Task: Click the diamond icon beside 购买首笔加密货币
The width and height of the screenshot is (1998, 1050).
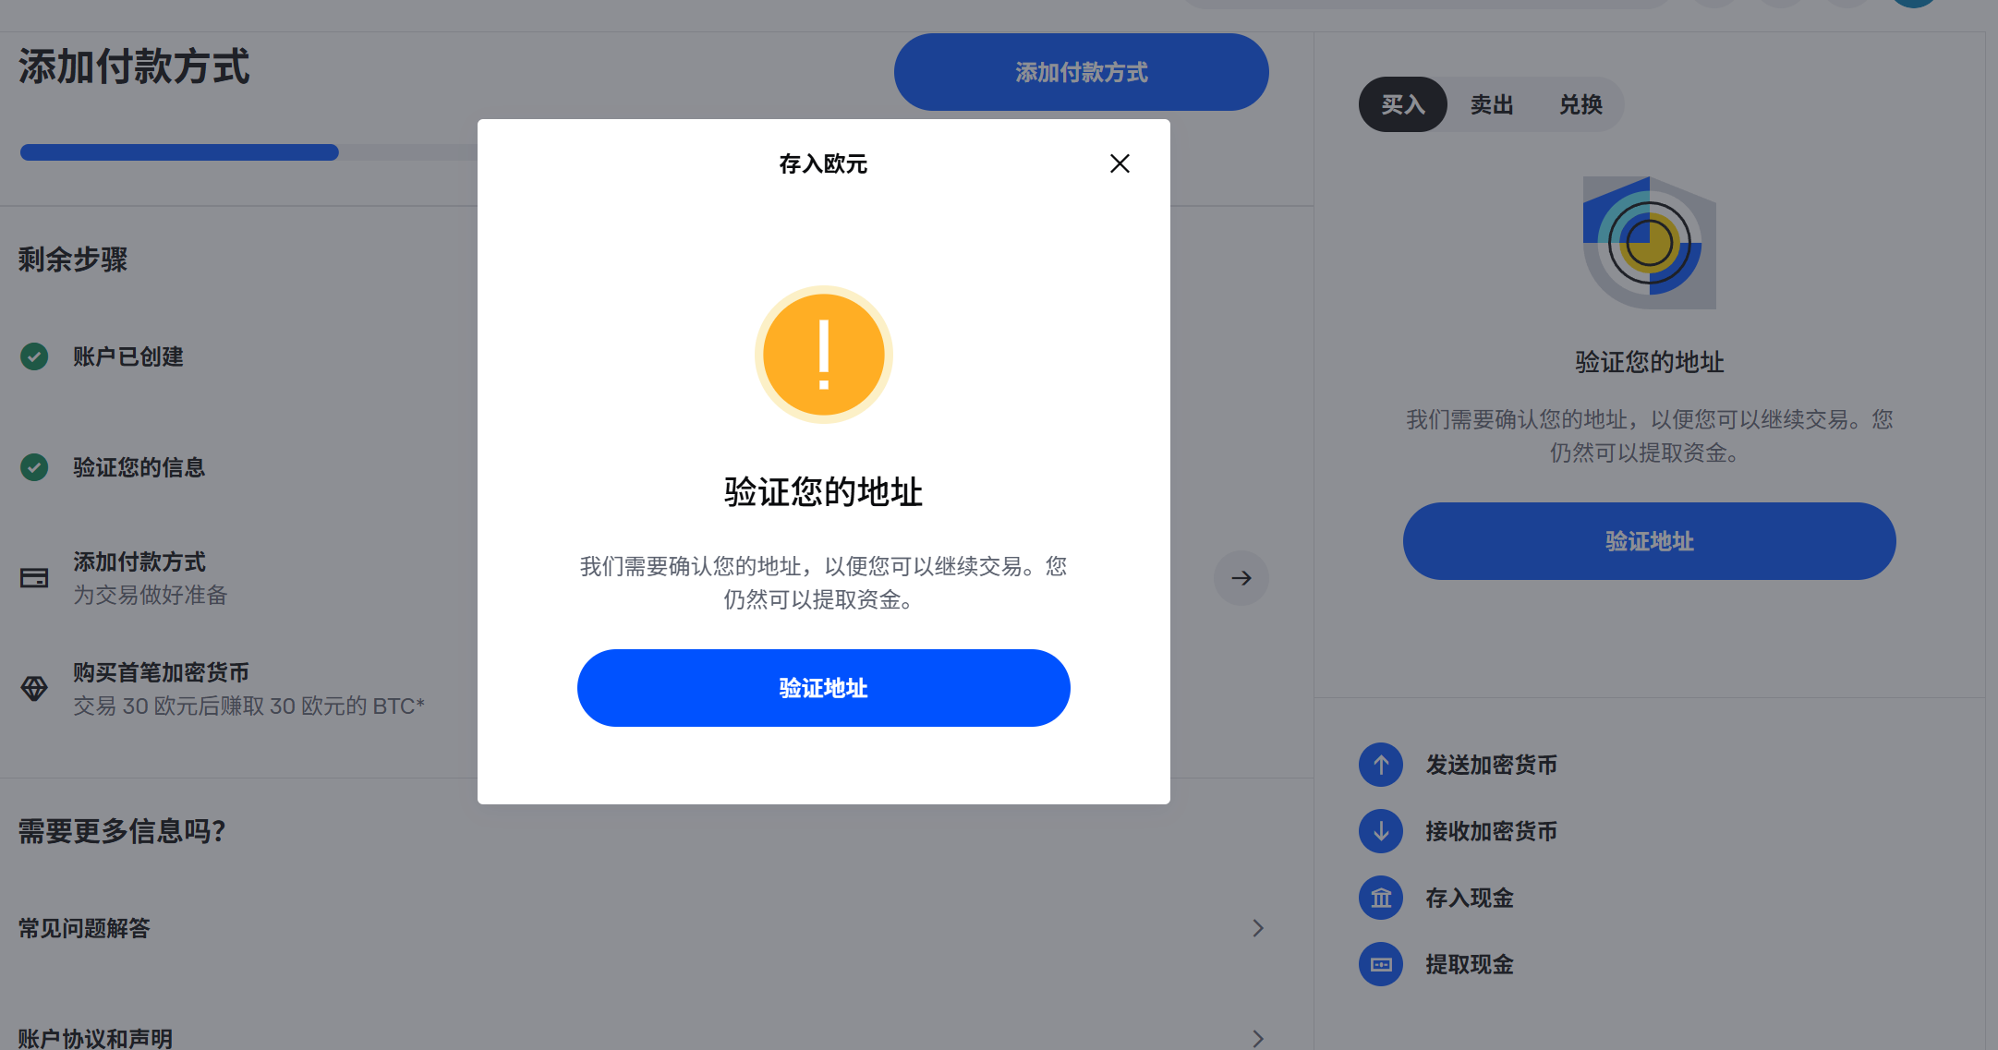Action: click(x=34, y=688)
